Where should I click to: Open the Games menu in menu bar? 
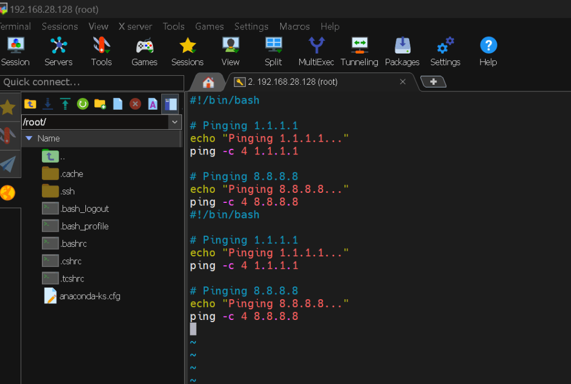point(209,27)
